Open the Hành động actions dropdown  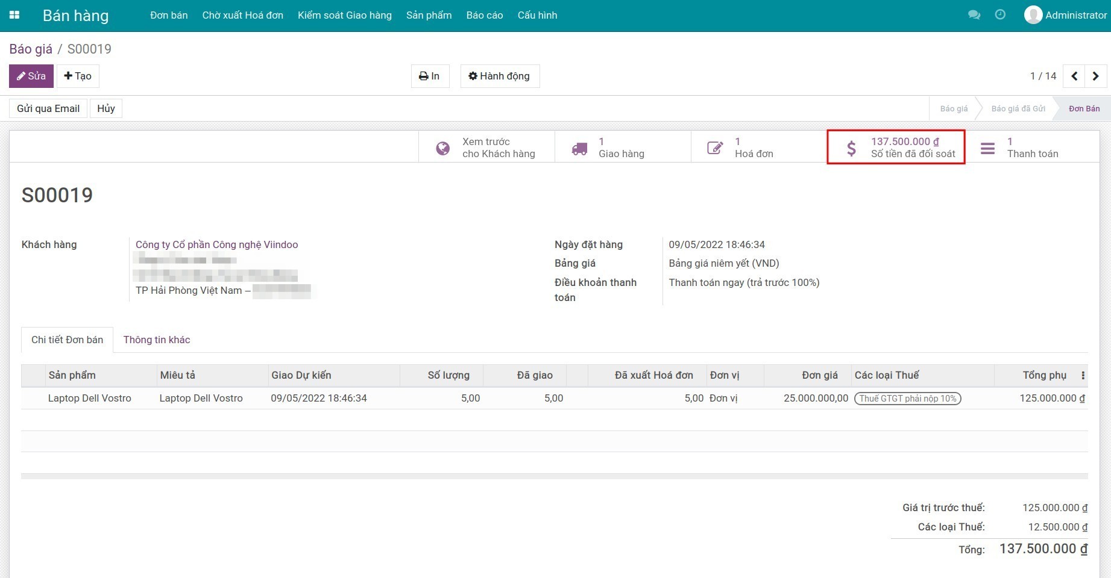point(500,76)
